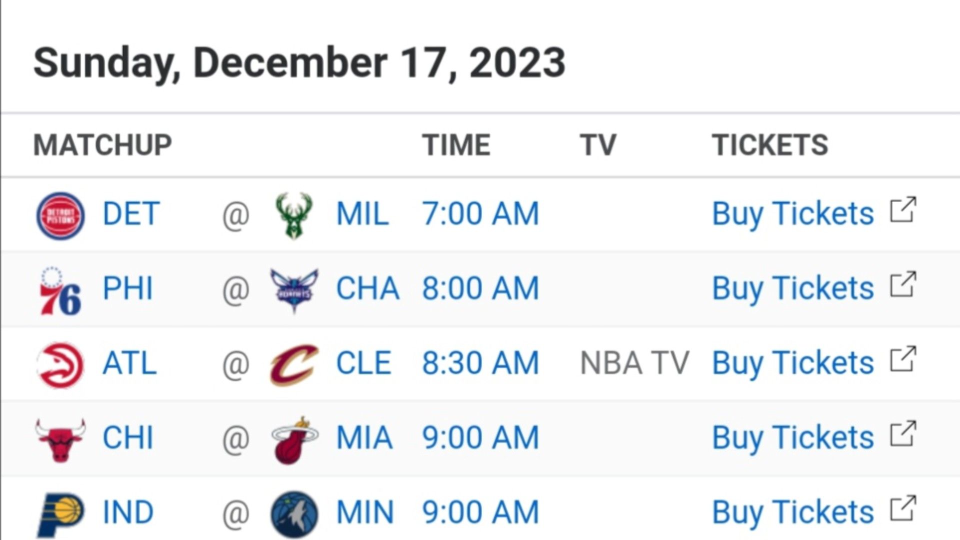Open the Chicago Bulls logo
This screenshot has height=540, width=960.
pyautogui.click(x=60, y=439)
